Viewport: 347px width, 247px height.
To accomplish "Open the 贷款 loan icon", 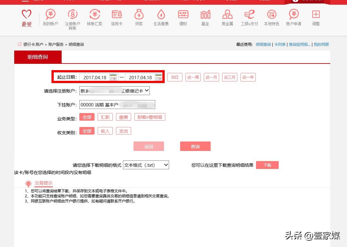I will point(139,15).
